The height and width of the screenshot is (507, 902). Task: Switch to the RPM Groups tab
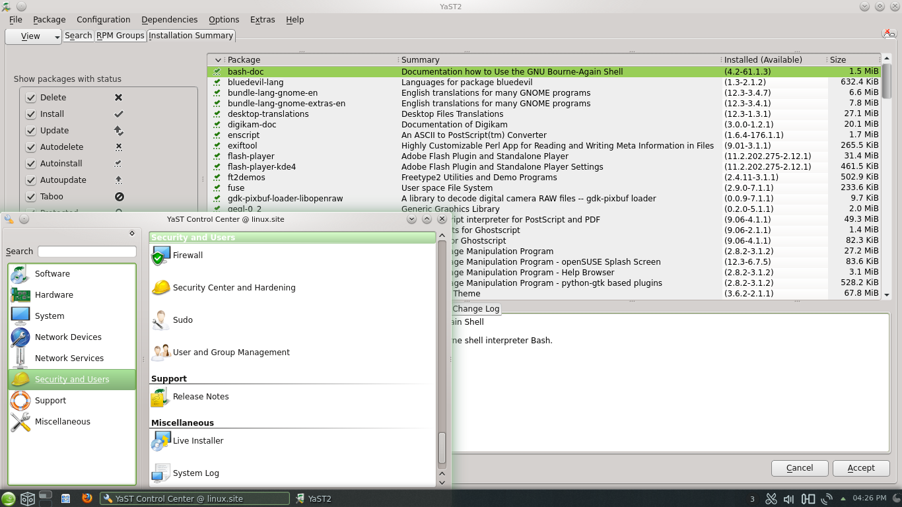120,36
